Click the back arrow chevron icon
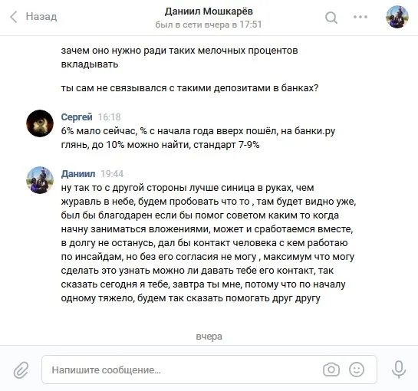Screen dimensions: 418x391 [x=14, y=17]
